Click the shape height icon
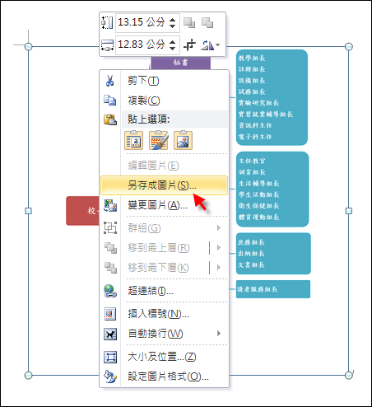 click(107, 22)
